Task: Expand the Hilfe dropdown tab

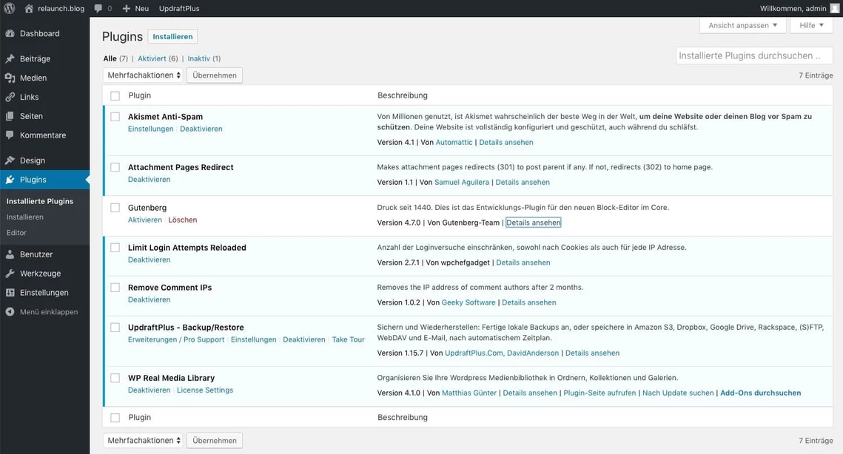Action: (x=811, y=25)
